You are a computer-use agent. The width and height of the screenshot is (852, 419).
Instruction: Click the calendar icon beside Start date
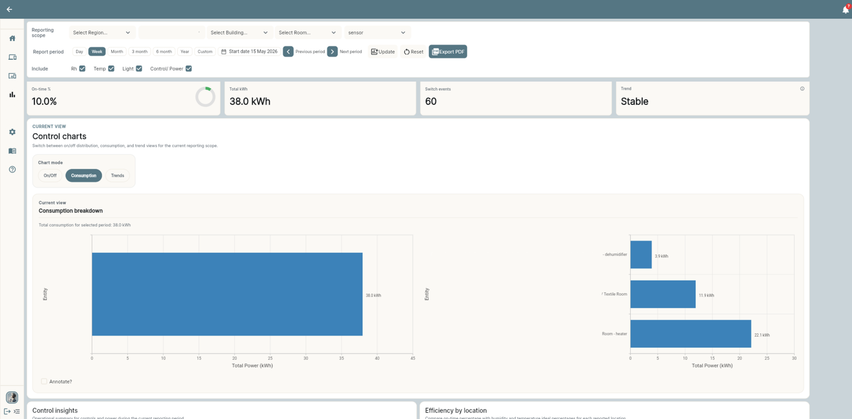tap(224, 52)
